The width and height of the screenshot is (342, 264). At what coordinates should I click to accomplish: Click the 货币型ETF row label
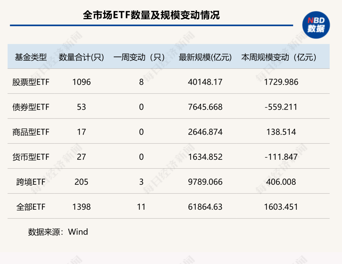pos(31,157)
